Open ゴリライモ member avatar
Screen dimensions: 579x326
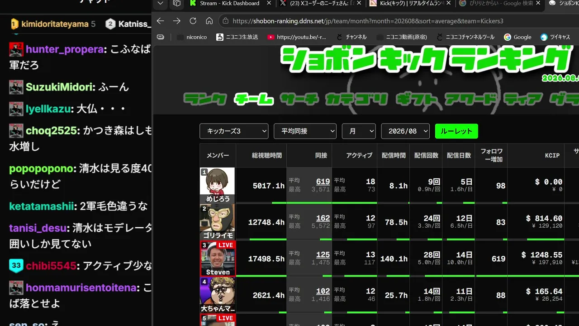click(x=218, y=222)
